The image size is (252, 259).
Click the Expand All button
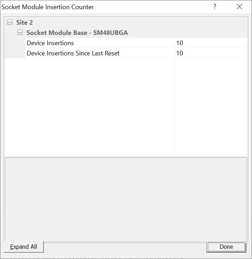click(x=24, y=247)
